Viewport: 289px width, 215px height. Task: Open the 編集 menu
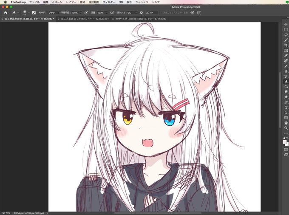[x=46, y=2]
